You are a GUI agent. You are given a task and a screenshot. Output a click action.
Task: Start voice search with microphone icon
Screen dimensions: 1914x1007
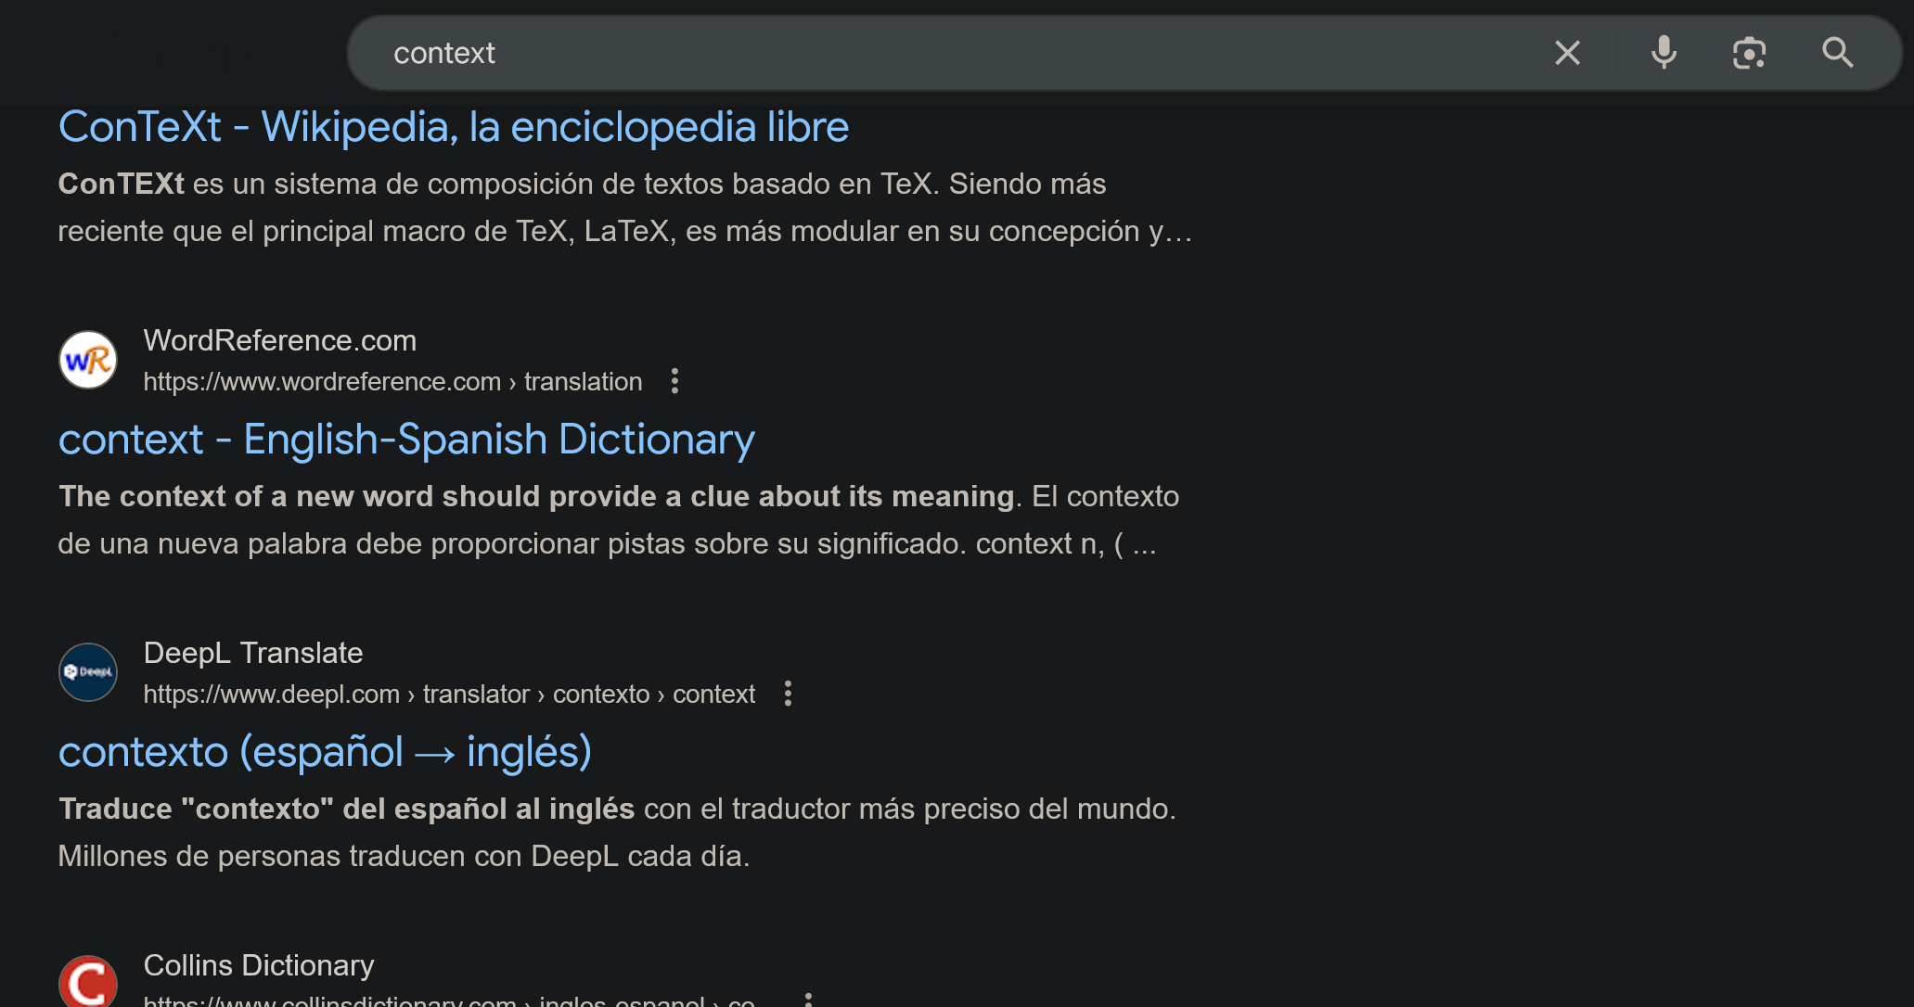click(x=1664, y=53)
